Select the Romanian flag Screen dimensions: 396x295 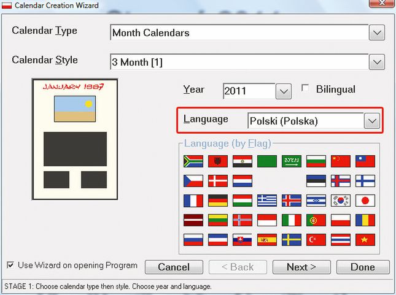[x=365, y=220]
